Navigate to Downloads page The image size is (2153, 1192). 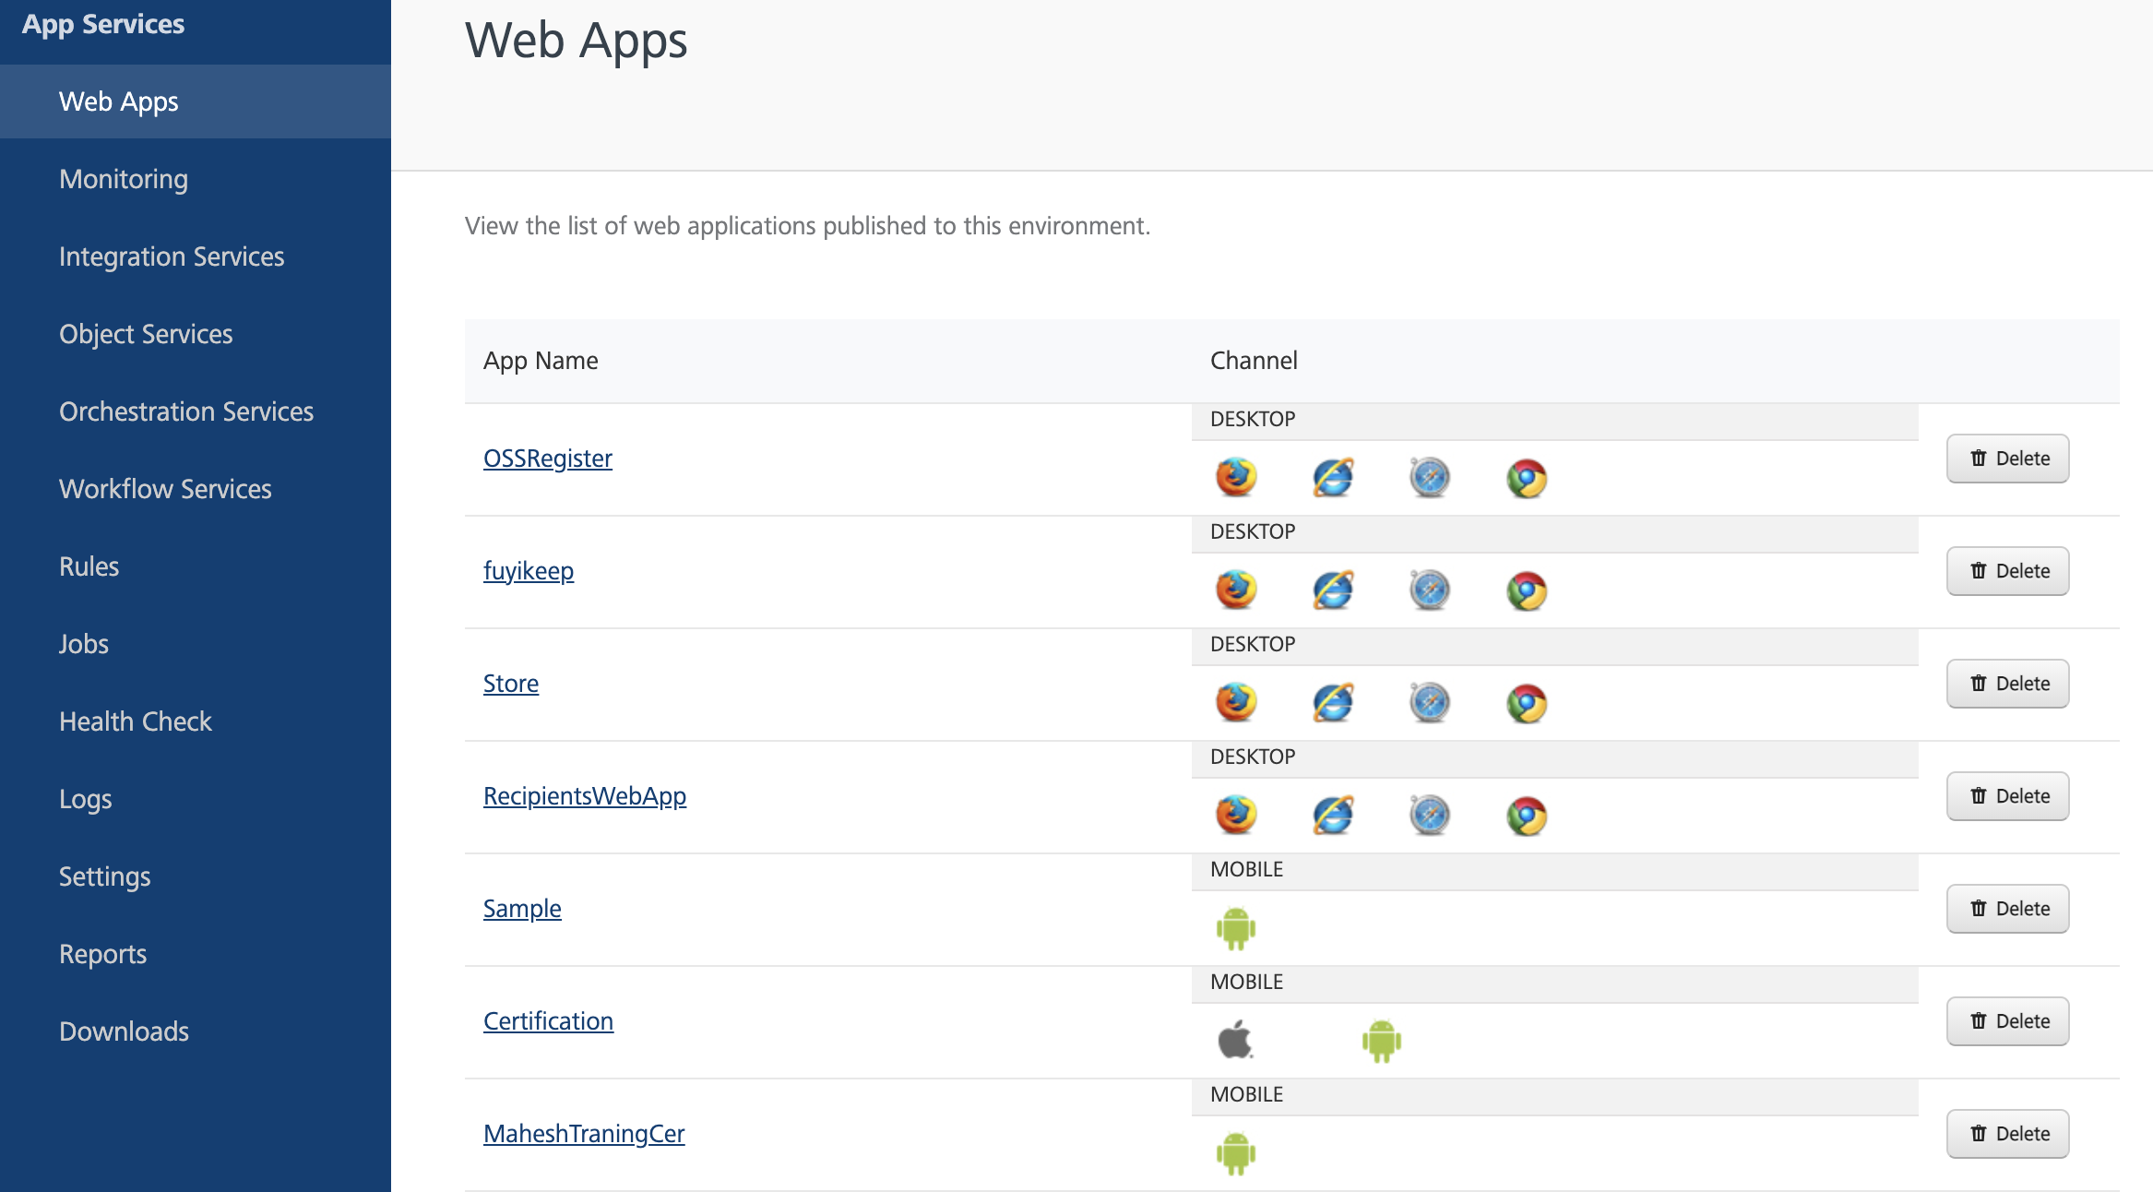(124, 1031)
